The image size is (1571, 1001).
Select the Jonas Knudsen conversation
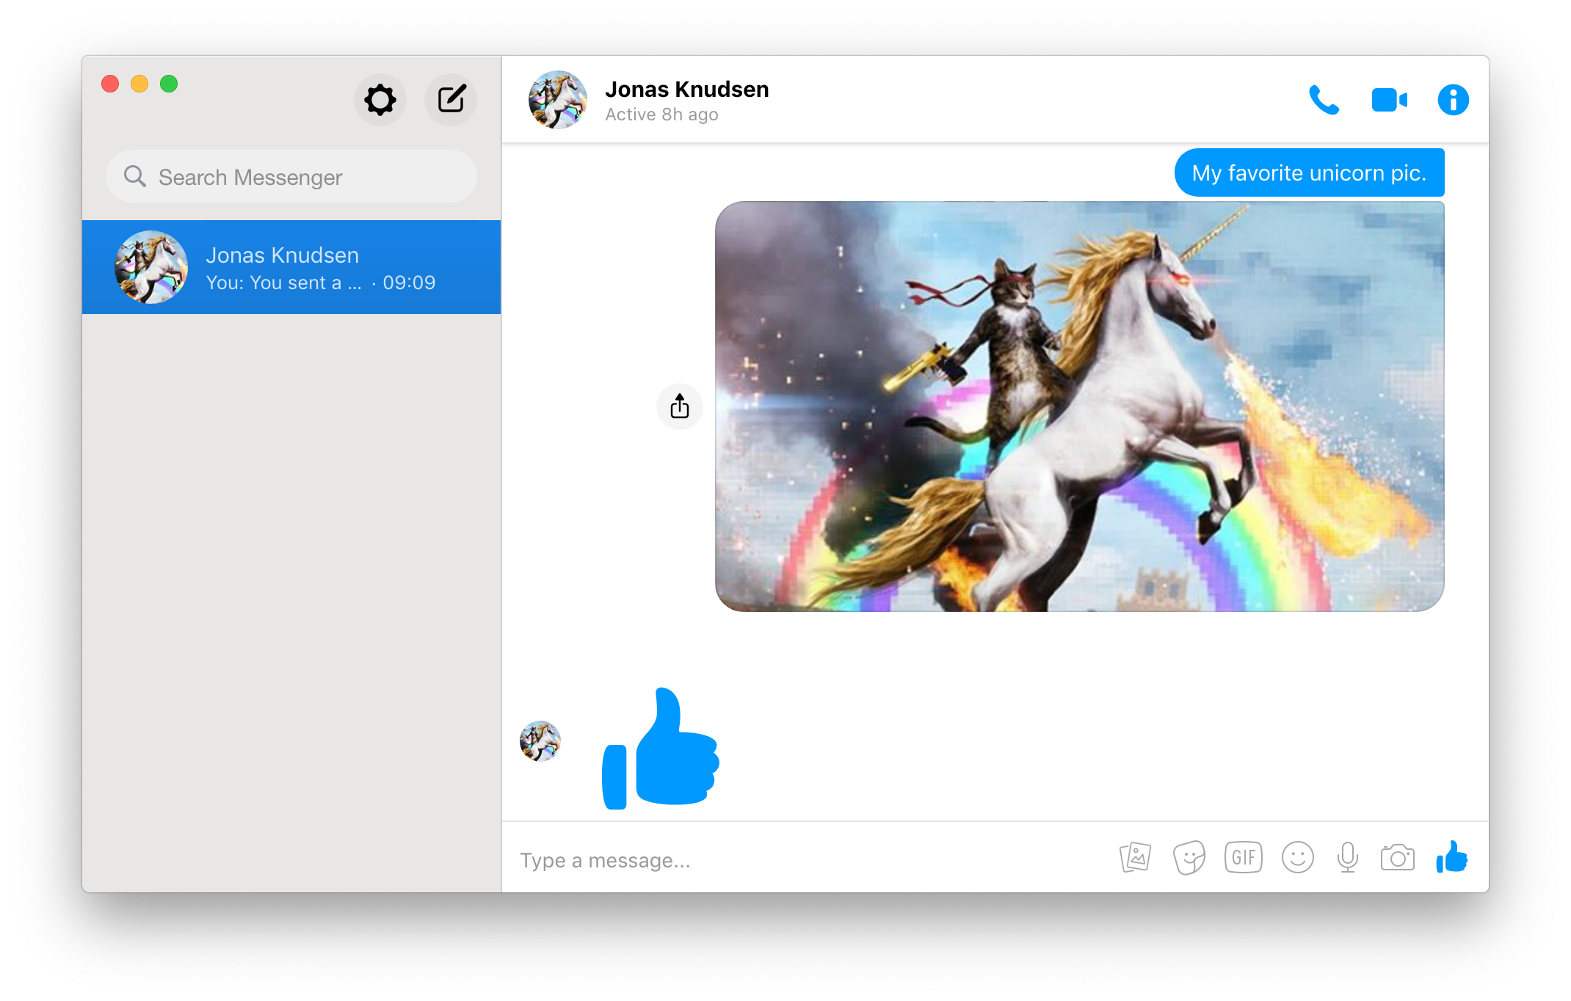tap(291, 266)
